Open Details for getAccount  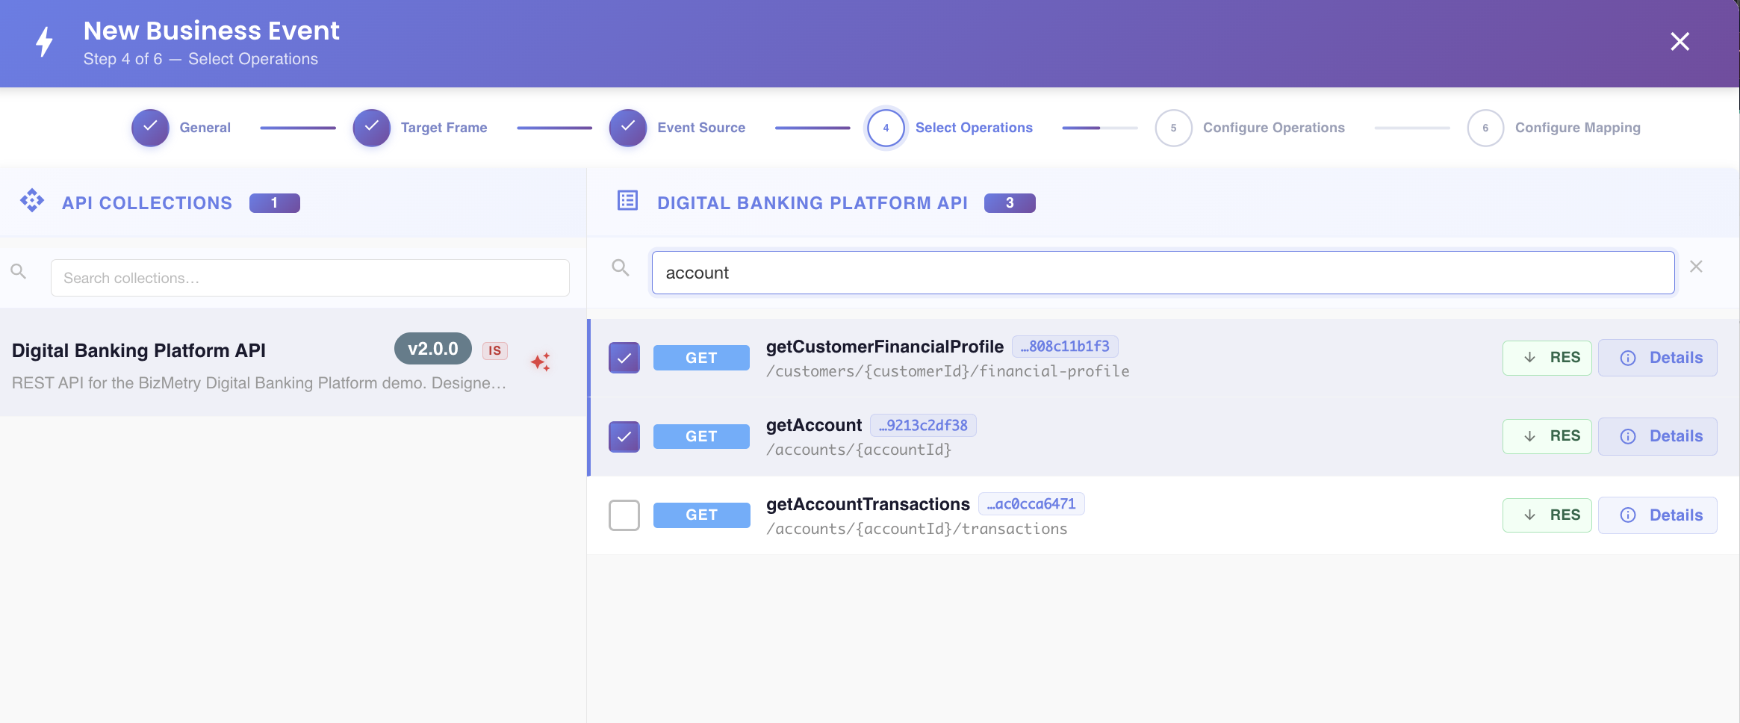[x=1657, y=436]
